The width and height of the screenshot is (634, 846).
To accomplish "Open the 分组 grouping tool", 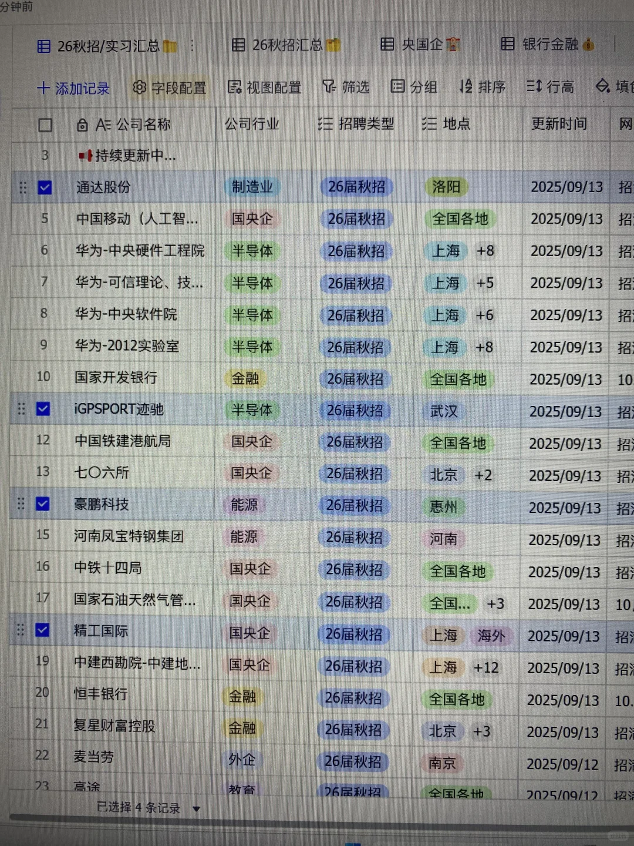I will click(414, 87).
